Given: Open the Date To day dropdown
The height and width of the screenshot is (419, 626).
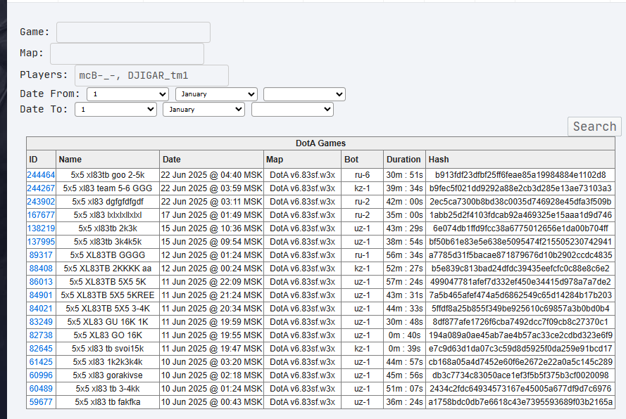Looking at the screenshot, I should pyautogui.click(x=115, y=109).
